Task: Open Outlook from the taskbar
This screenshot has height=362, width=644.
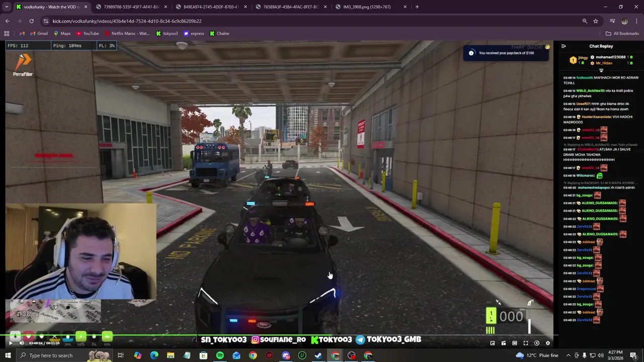Action: tap(236, 355)
